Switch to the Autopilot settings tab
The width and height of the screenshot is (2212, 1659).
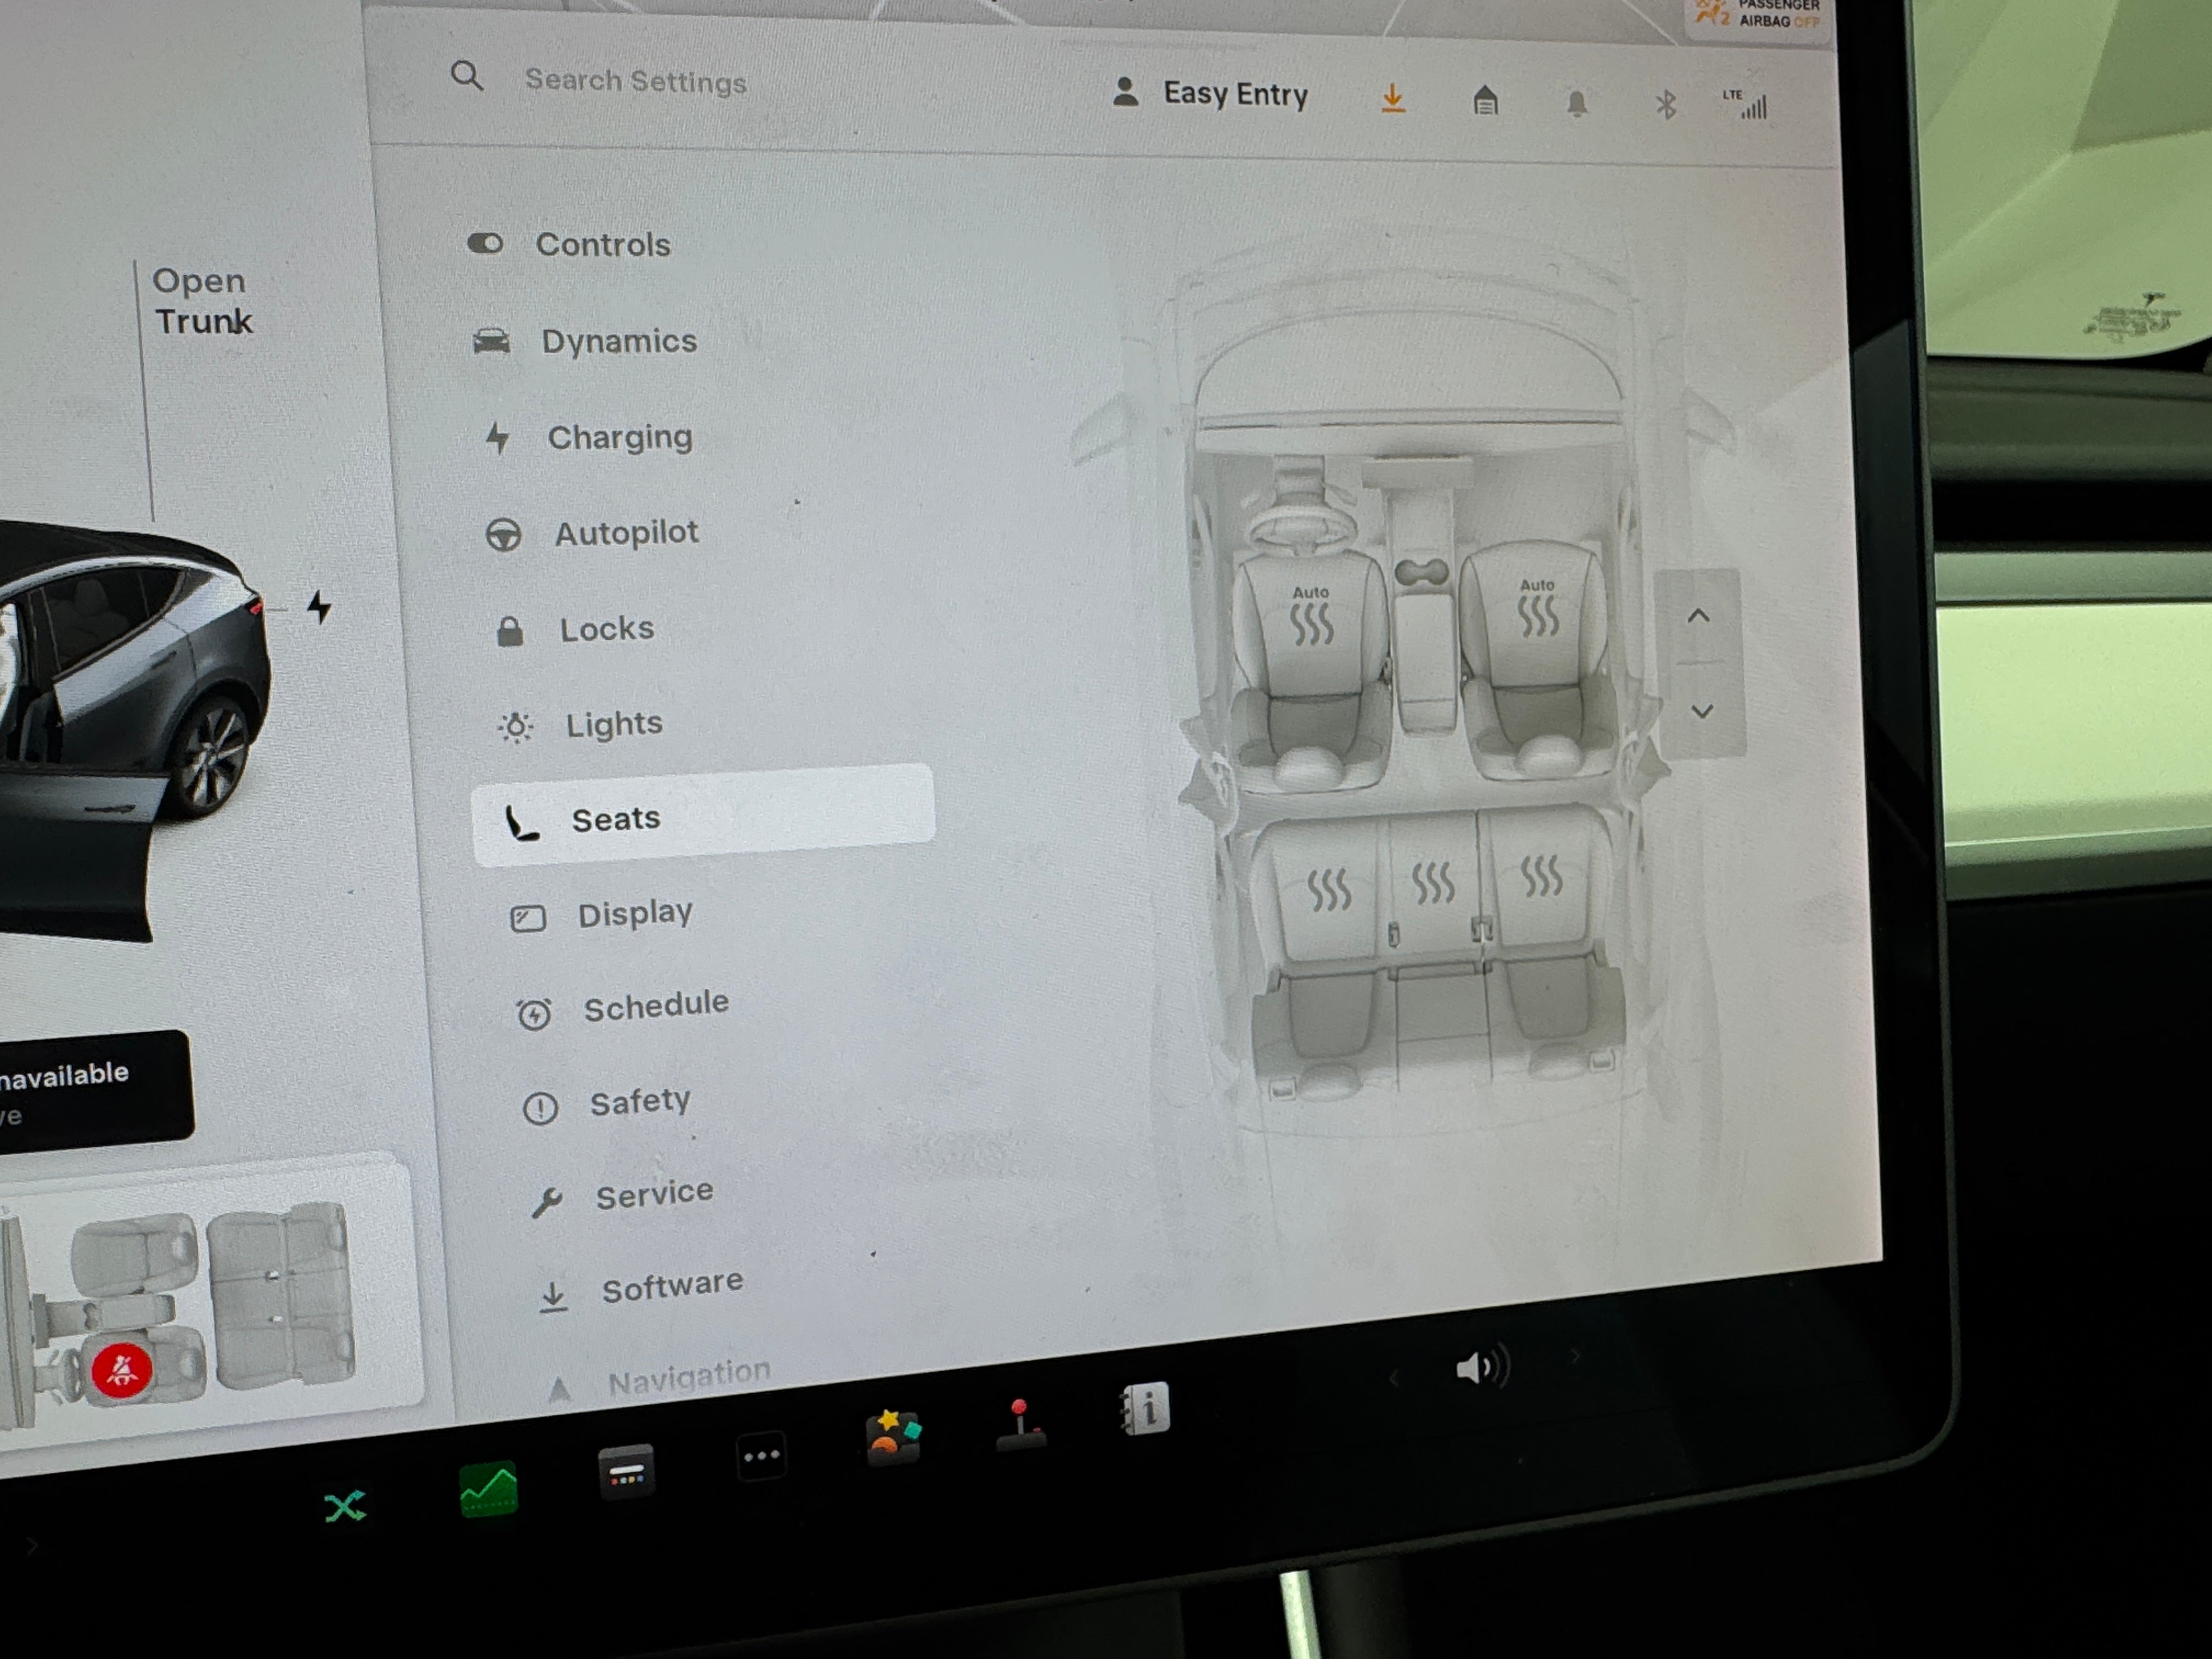point(625,533)
